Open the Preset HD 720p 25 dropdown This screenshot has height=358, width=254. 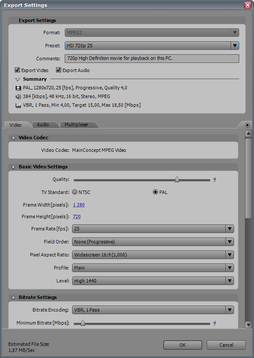tap(152, 46)
